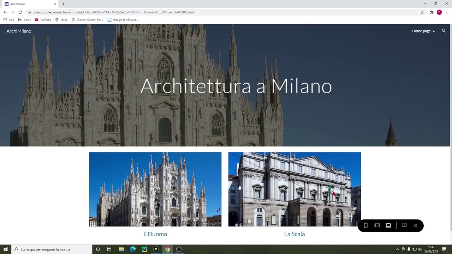
Task: Open a new browser tab
Action: click(64, 4)
